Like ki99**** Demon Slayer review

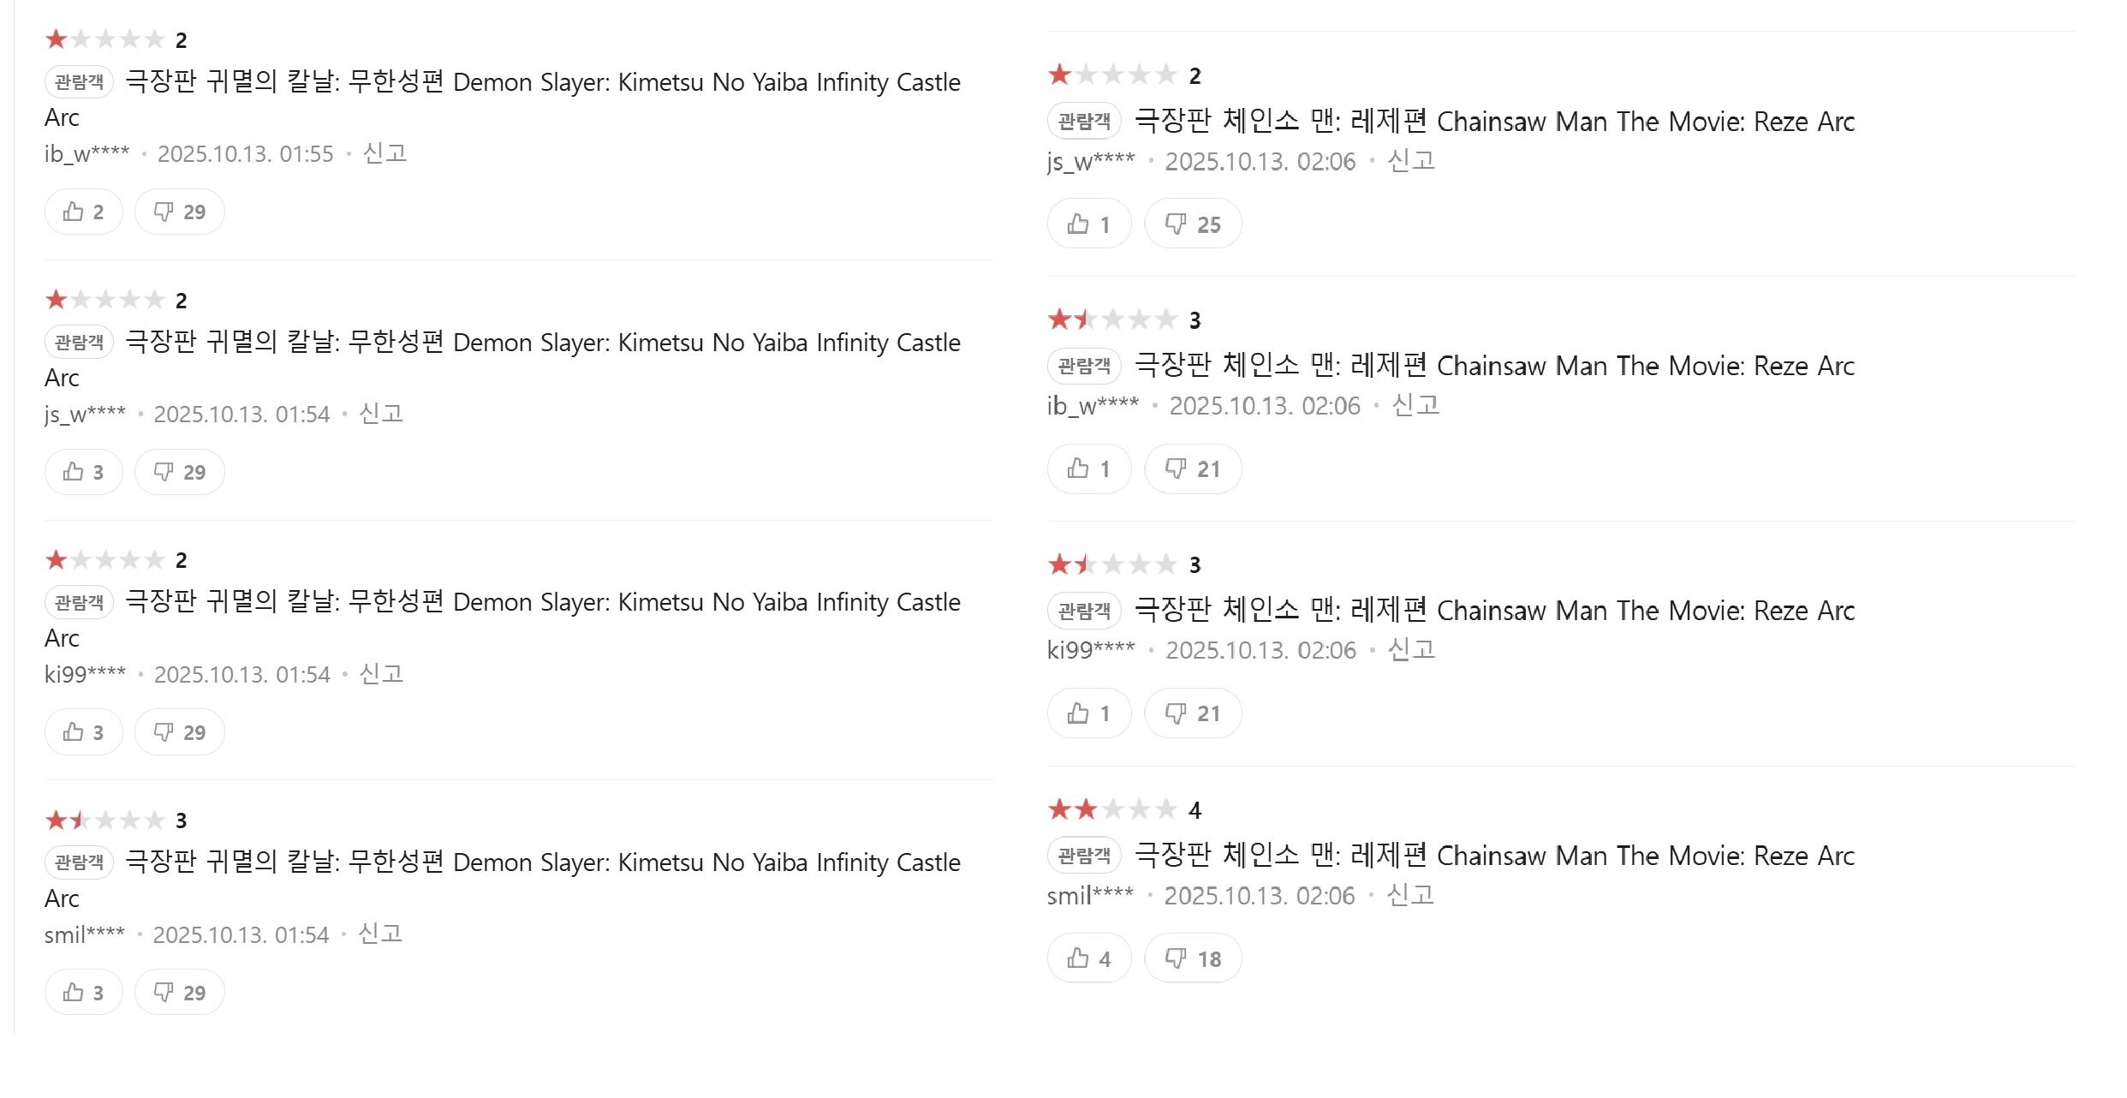(x=83, y=732)
